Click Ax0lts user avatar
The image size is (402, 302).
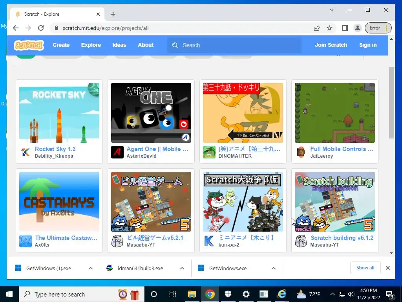tap(26, 241)
